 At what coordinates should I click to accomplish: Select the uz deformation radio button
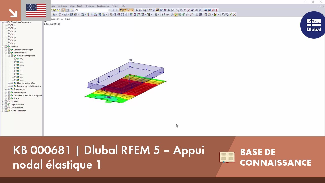[x=9, y=34]
